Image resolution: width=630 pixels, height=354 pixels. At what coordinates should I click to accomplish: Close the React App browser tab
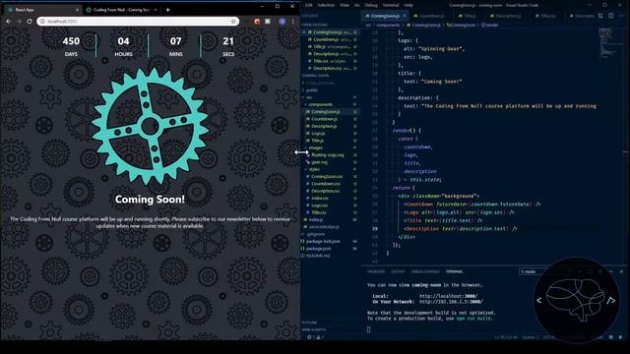(77, 10)
